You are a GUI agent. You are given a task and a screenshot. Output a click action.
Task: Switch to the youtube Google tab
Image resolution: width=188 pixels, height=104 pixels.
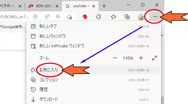tap(80, 6)
